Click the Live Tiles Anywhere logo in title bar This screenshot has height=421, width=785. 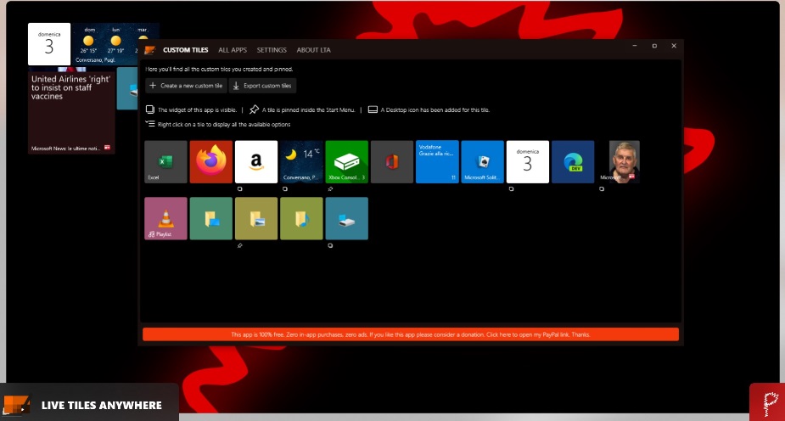(x=149, y=50)
